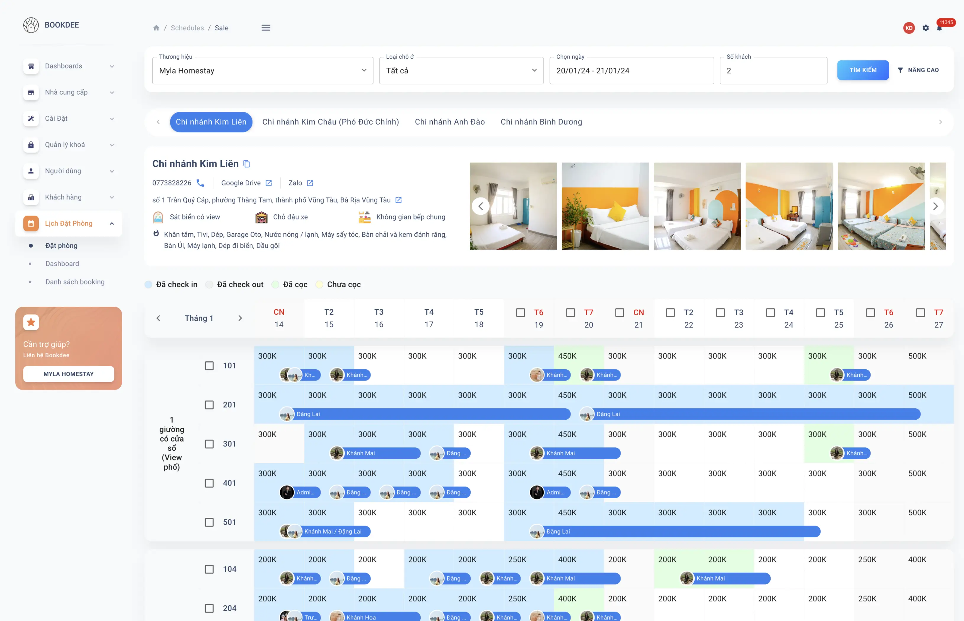
Task: Click the MYLA HOMESTAY help button
Action: (69, 374)
